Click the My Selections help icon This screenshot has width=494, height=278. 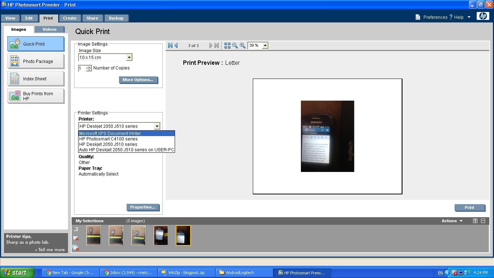pyautogui.click(x=475, y=221)
